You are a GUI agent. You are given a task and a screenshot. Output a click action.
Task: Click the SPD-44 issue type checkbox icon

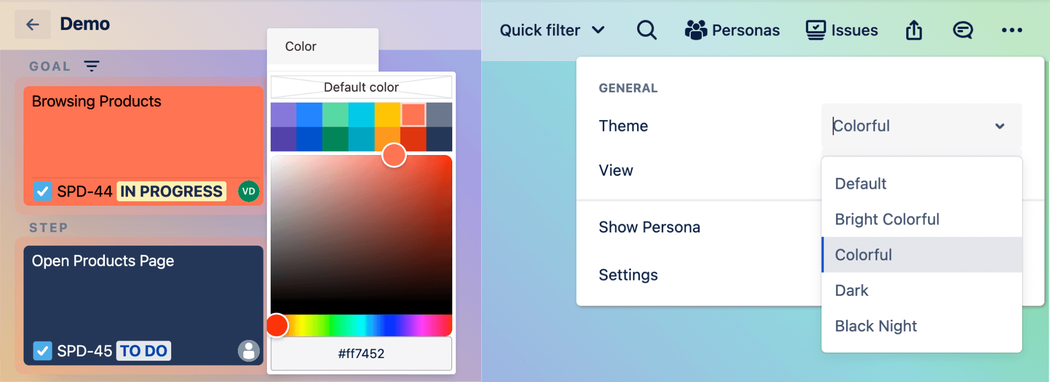click(43, 192)
